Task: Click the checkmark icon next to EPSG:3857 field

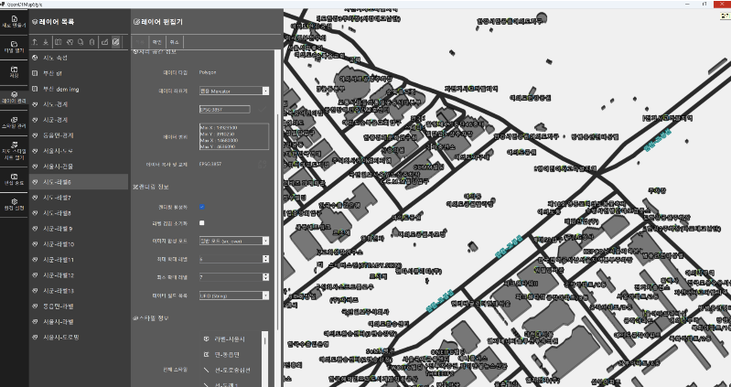Action: (262, 109)
